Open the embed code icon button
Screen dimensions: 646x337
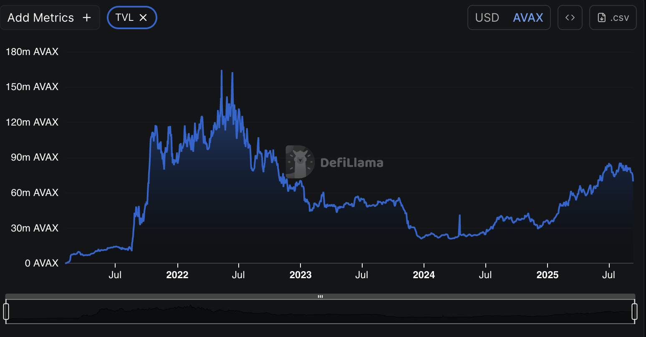click(570, 18)
